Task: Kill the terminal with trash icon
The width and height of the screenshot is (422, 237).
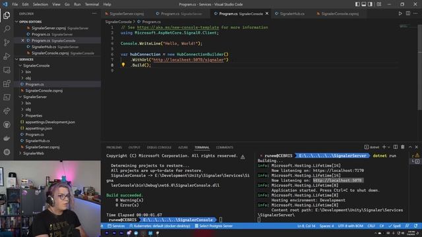Action: click(403, 147)
